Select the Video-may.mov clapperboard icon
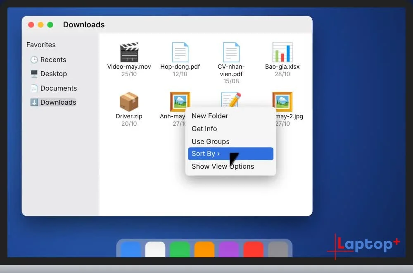 click(x=129, y=52)
